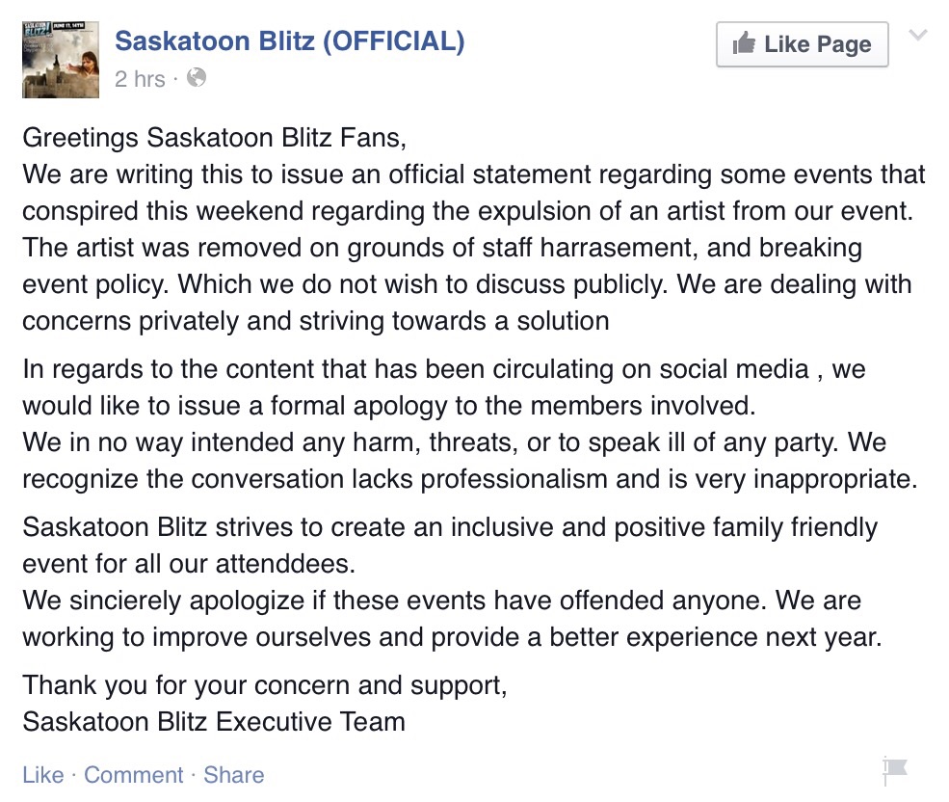This screenshot has height=802, width=949.
Task: Click the 'Saskatoon Blitz Executive Team' signature
Action: click(214, 722)
